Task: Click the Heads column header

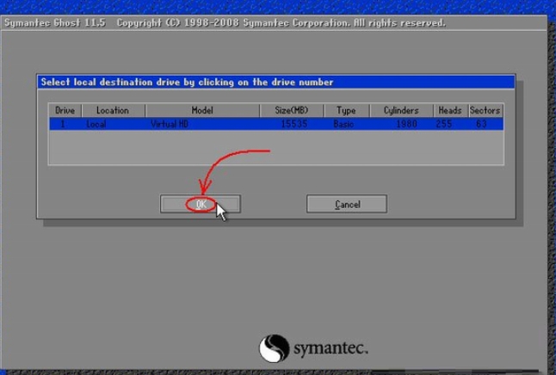Action: tap(450, 111)
